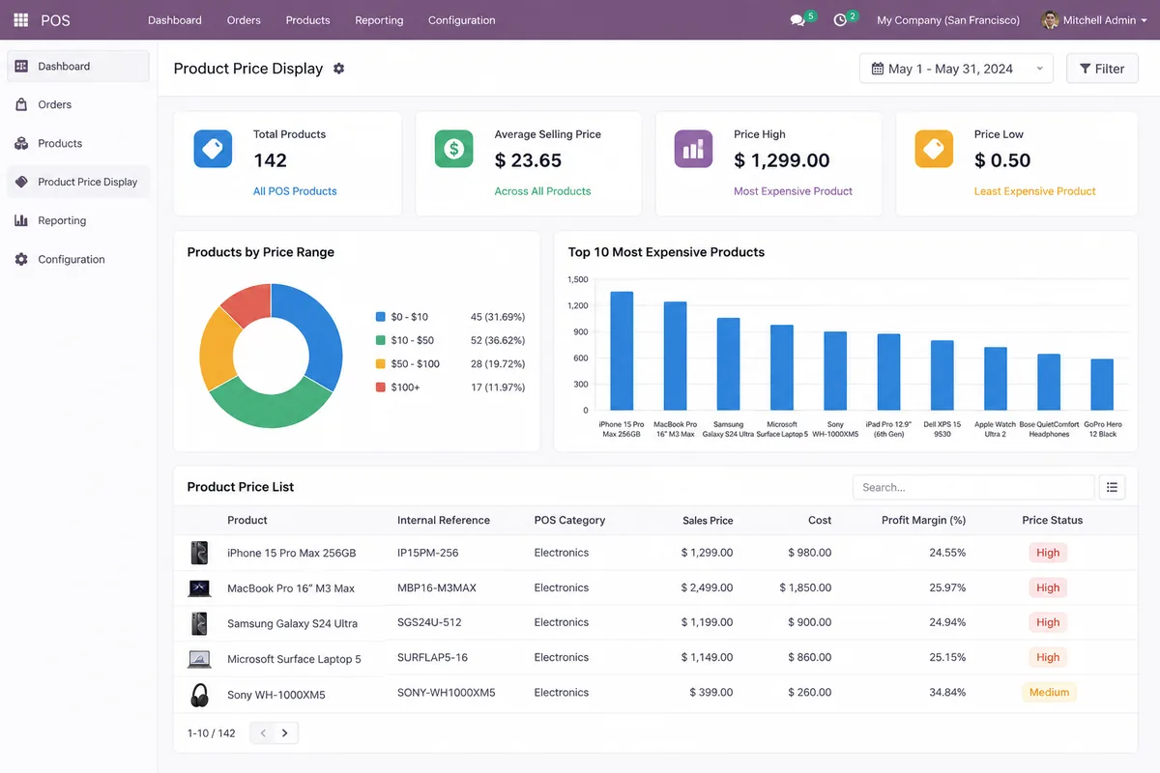
Task: Open the messages chat bubble icon
Action: pyautogui.click(x=797, y=20)
